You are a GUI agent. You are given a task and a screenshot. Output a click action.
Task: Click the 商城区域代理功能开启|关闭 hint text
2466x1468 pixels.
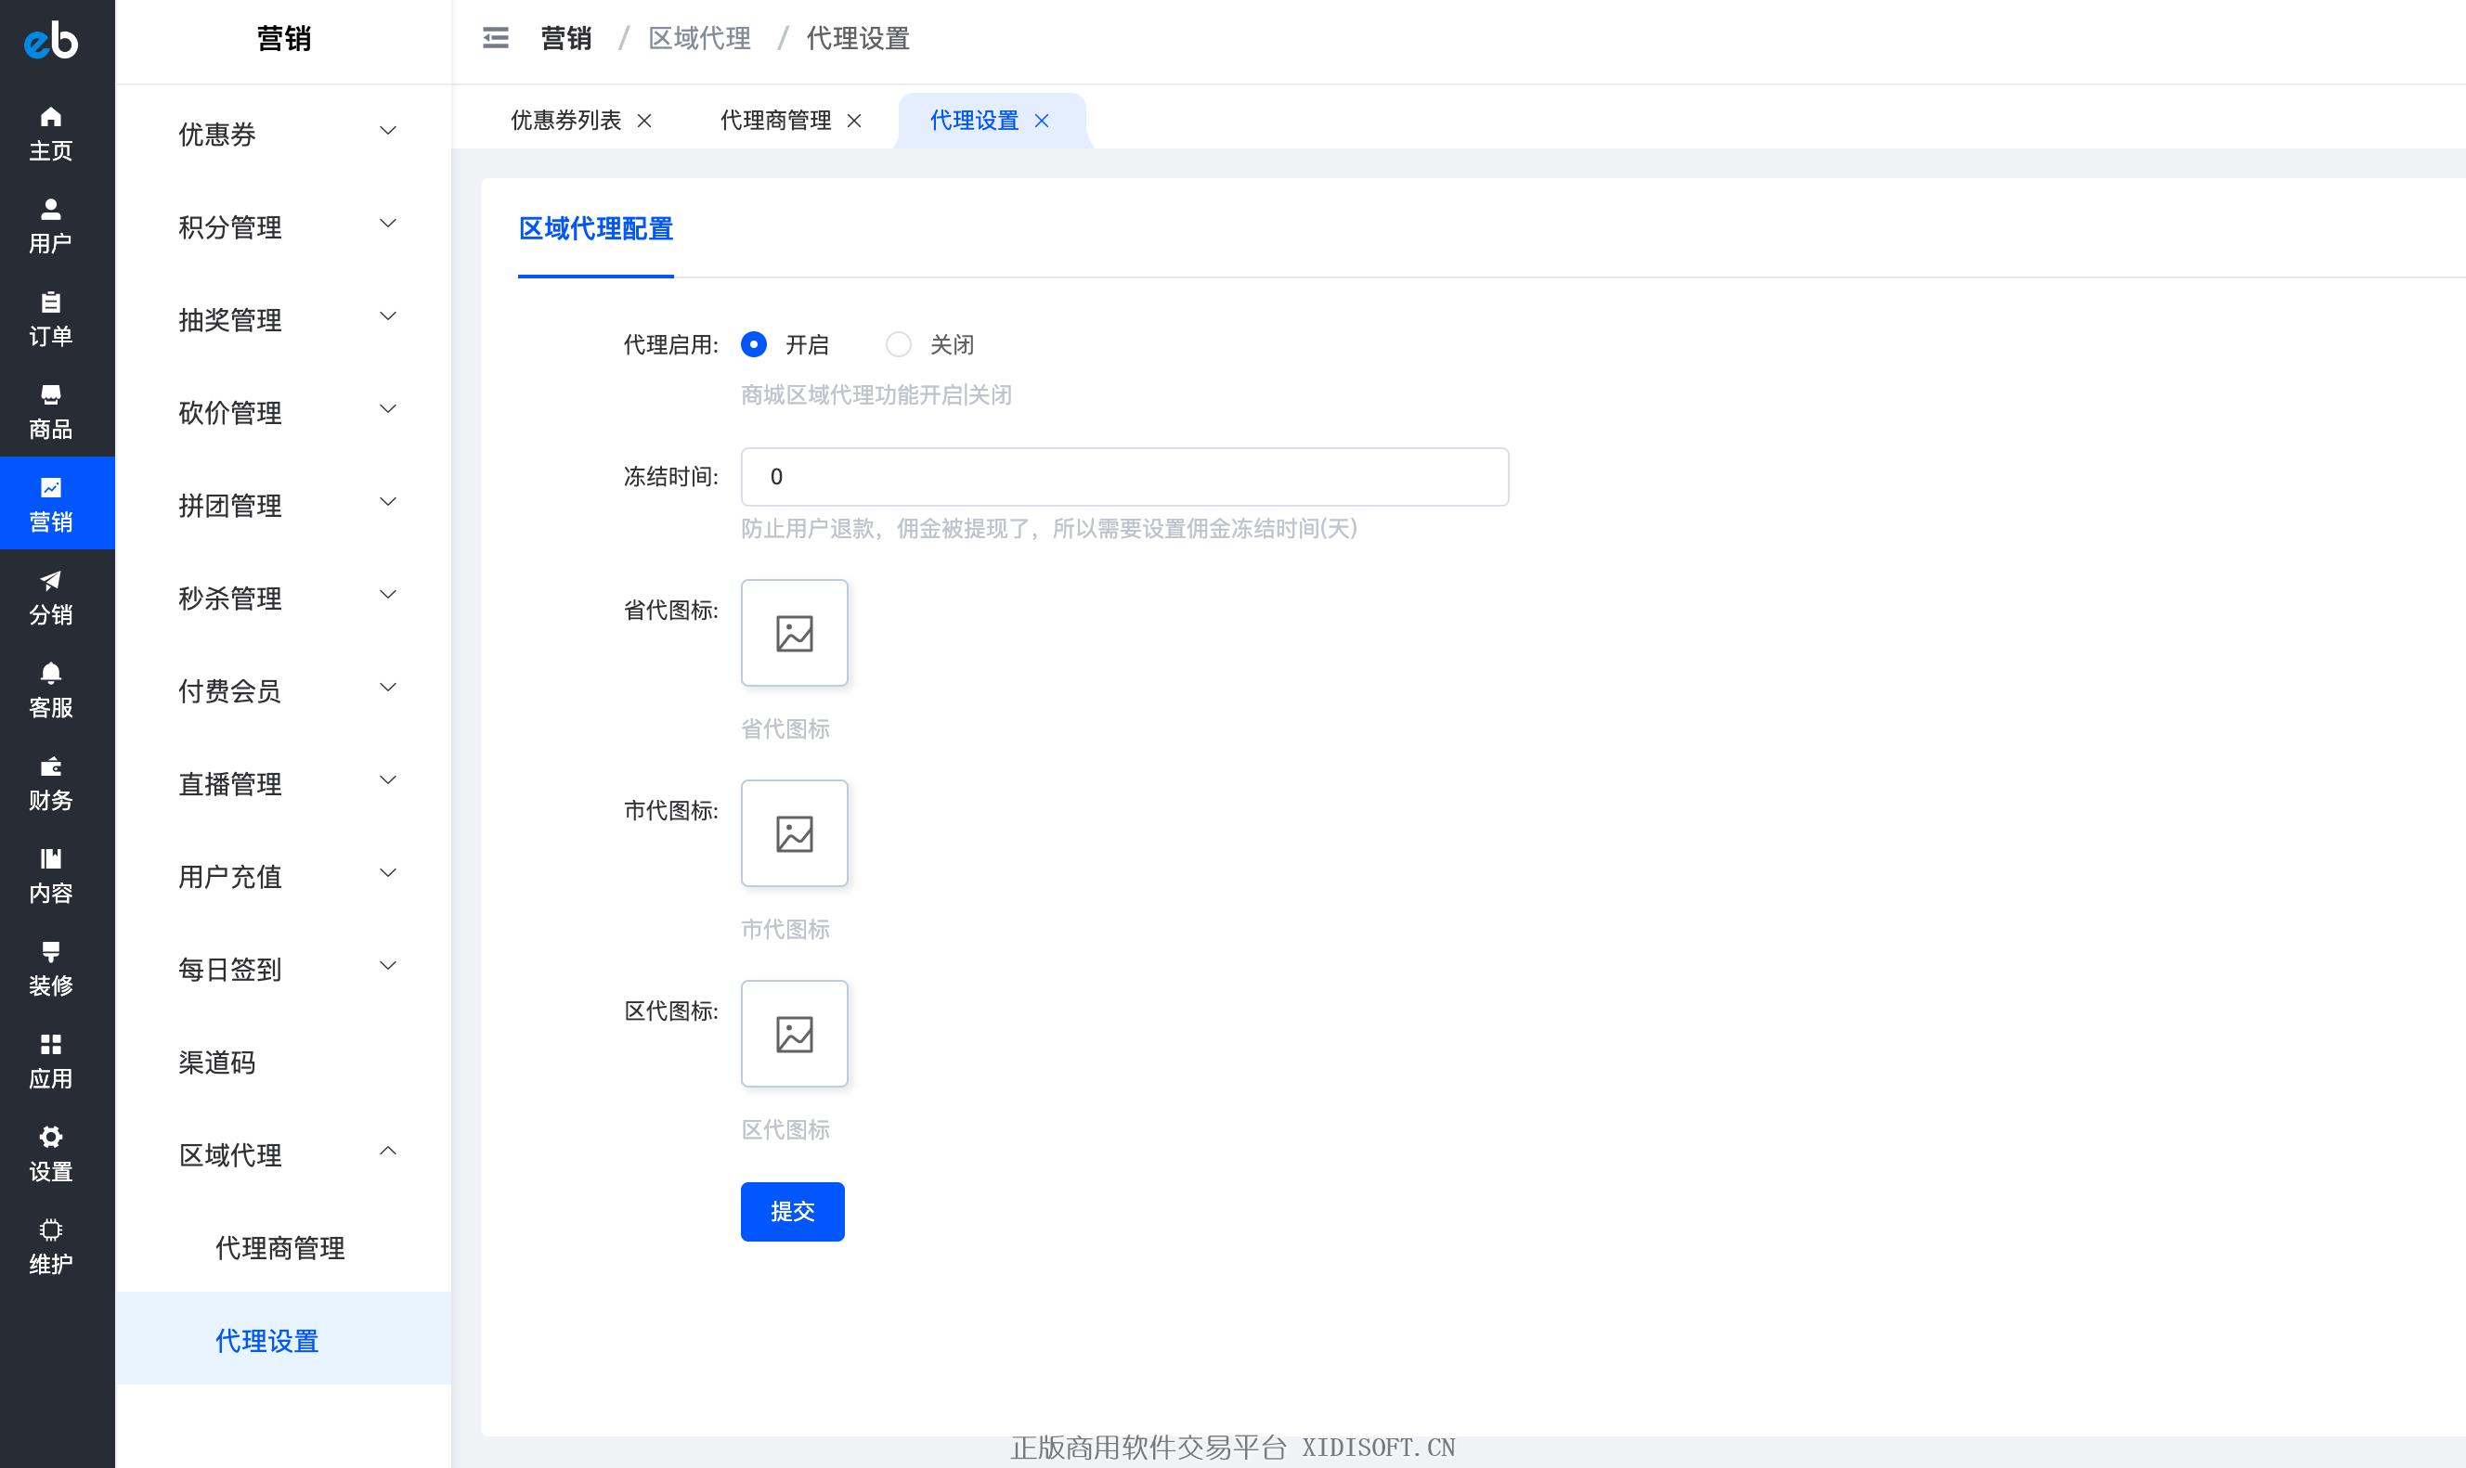click(876, 395)
